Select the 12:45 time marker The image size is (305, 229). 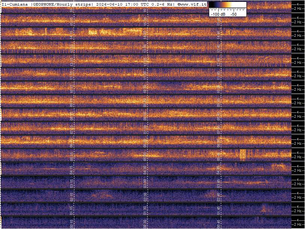[x=219, y=62]
